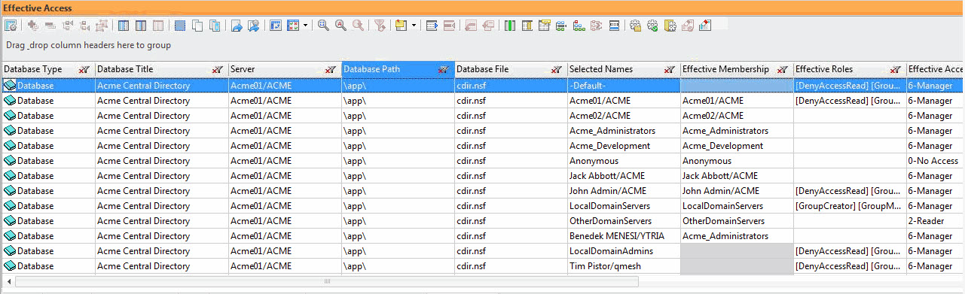Click the copy pages icon
The width and height of the screenshot is (965, 294).
tap(197, 26)
